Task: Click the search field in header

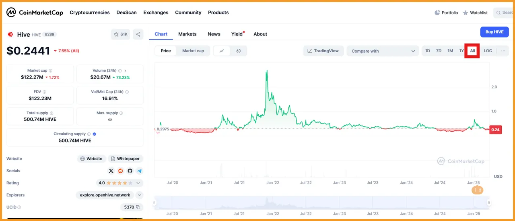Action: click(x=504, y=12)
